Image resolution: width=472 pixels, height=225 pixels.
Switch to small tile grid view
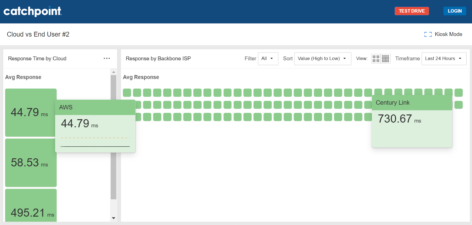point(386,59)
